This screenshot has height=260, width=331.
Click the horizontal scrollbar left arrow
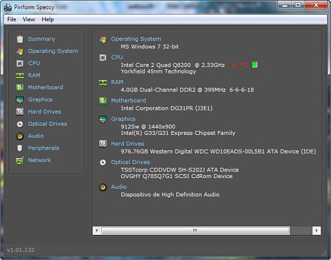coord(97,231)
